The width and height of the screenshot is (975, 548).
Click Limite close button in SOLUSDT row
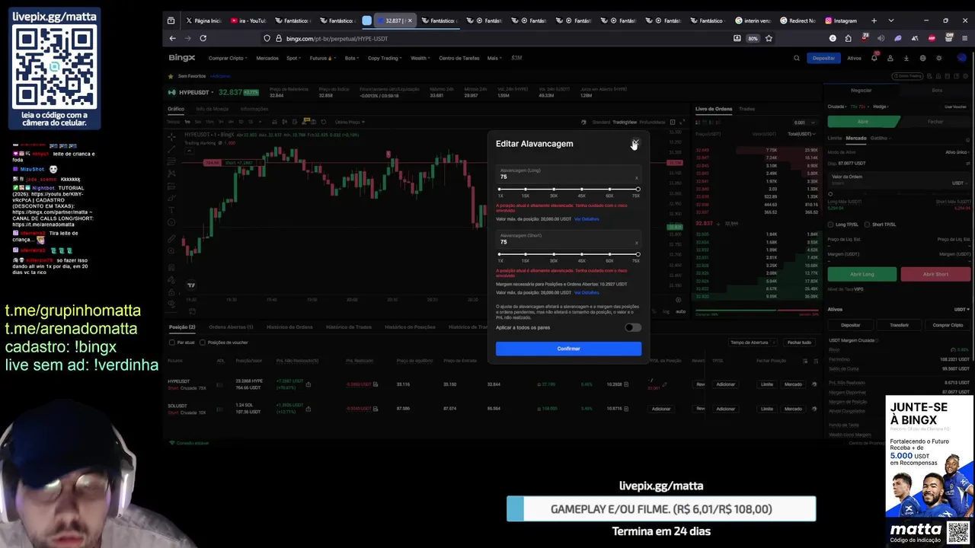(x=767, y=409)
